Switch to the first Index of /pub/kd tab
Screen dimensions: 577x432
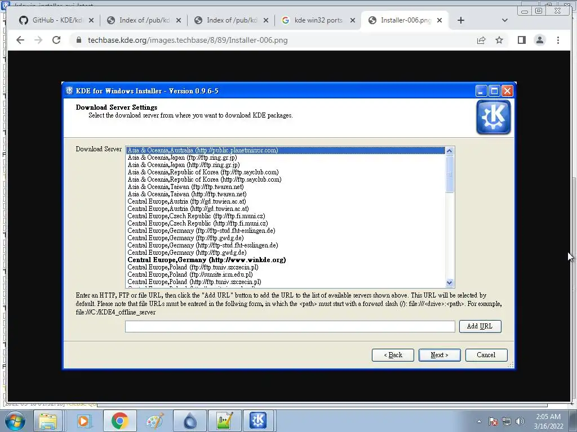click(139, 20)
